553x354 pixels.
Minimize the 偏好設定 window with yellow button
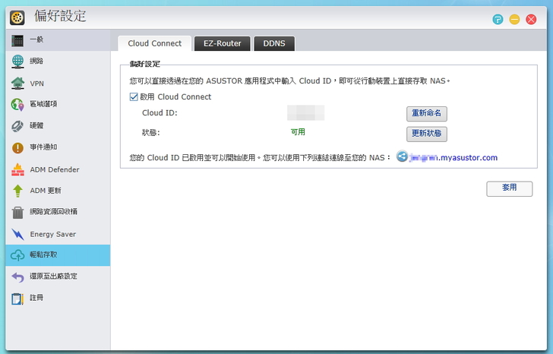click(514, 19)
